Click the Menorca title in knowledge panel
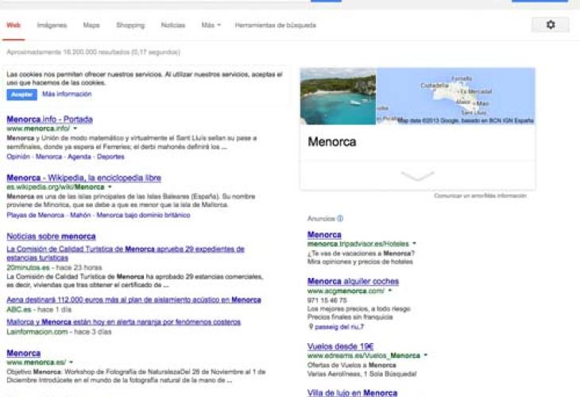 (332, 141)
